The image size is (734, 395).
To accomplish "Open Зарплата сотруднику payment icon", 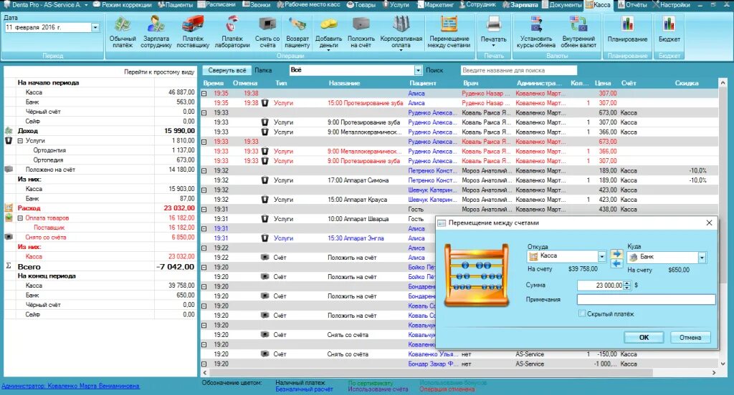I will [x=156, y=31].
